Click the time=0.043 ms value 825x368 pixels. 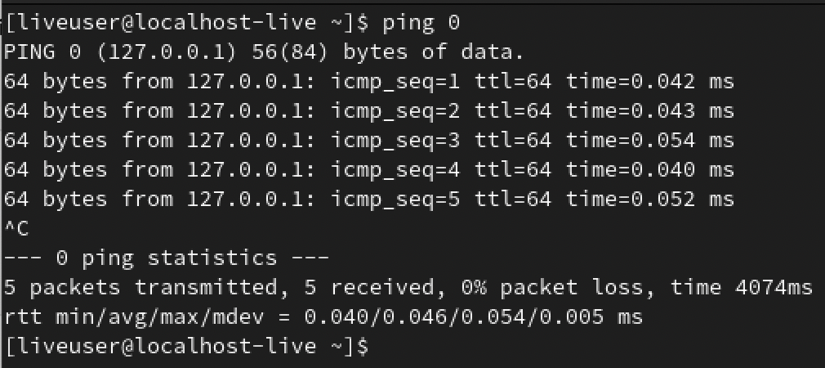[x=650, y=111]
